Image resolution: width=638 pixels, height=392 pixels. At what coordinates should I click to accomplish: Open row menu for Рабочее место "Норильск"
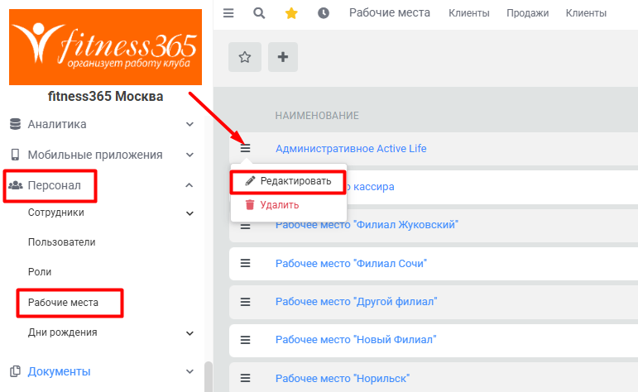tap(246, 378)
